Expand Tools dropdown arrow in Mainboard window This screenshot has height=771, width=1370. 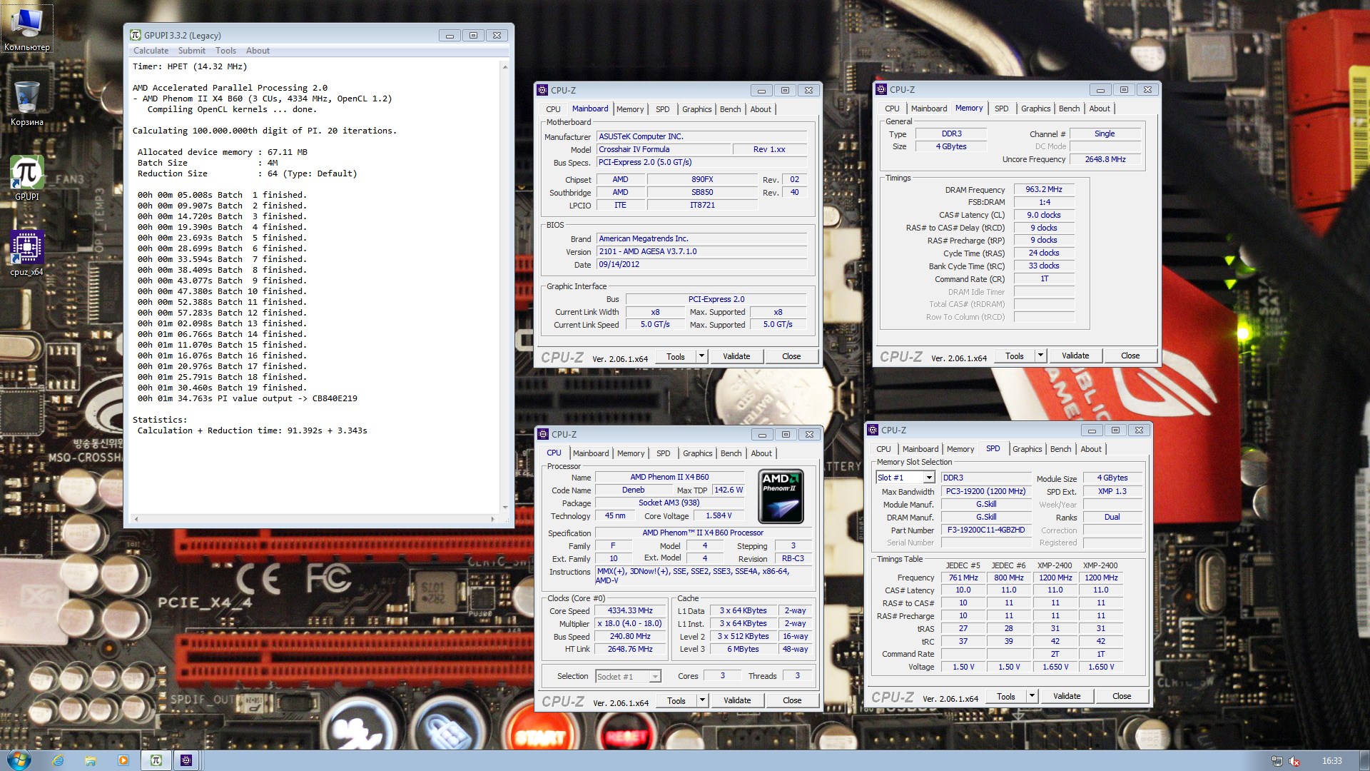[x=701, y=356]
